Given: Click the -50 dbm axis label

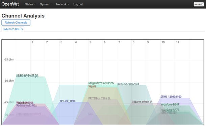Looking at the screenshot, I should 9,81.
